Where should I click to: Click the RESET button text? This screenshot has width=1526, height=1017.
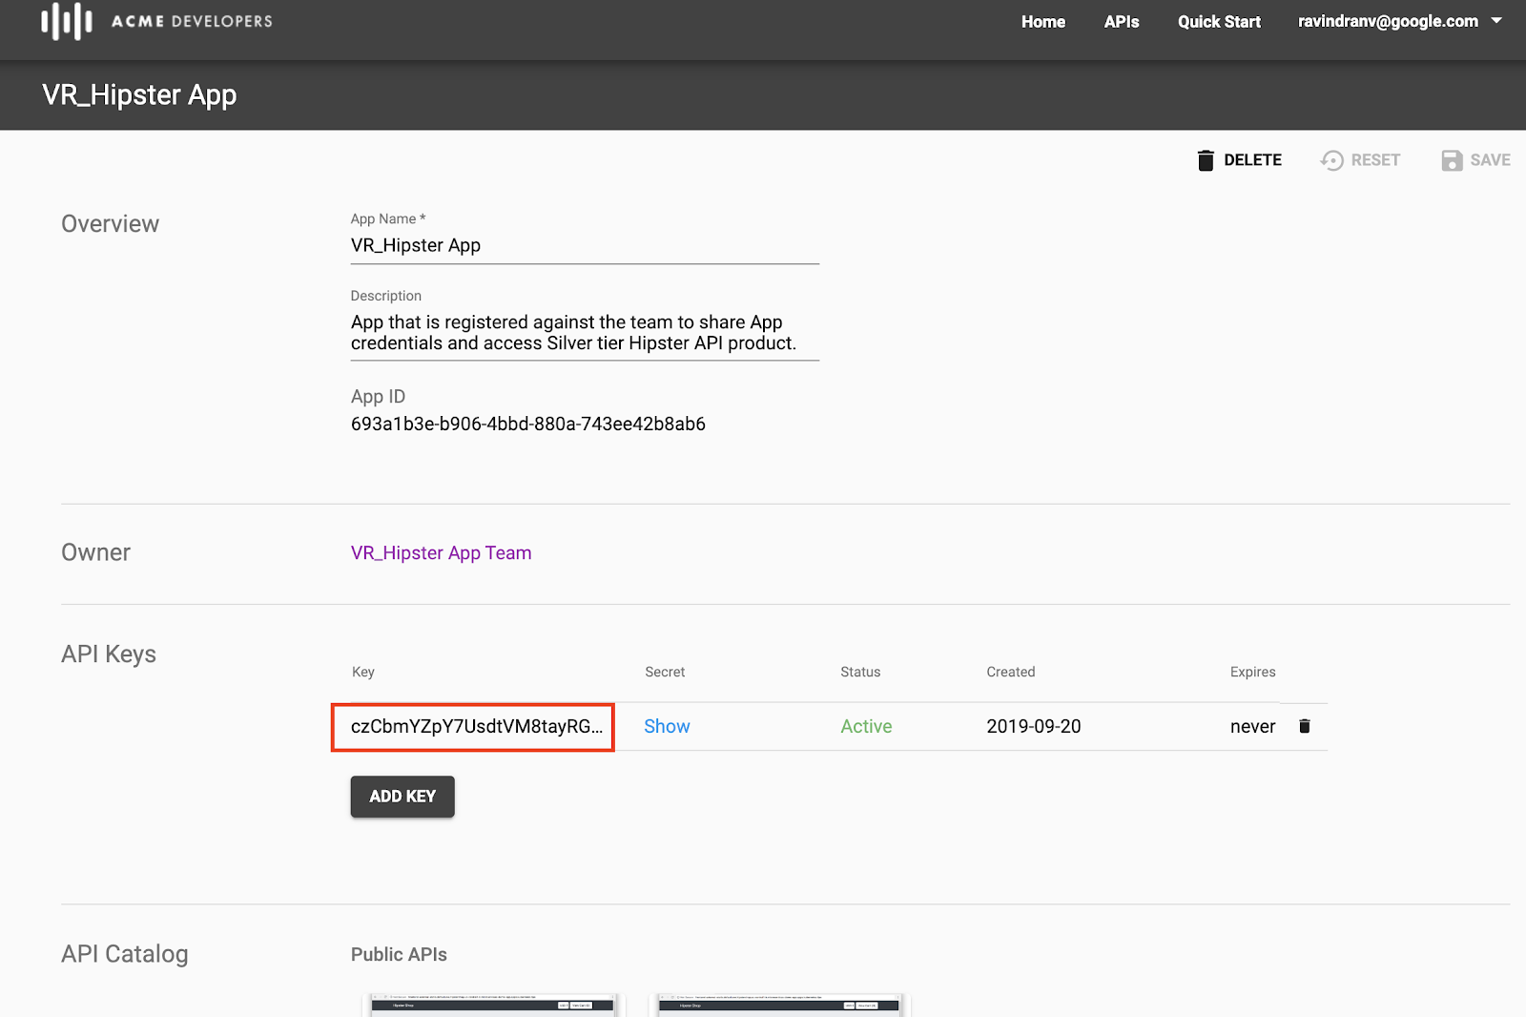click(1375, 160)
